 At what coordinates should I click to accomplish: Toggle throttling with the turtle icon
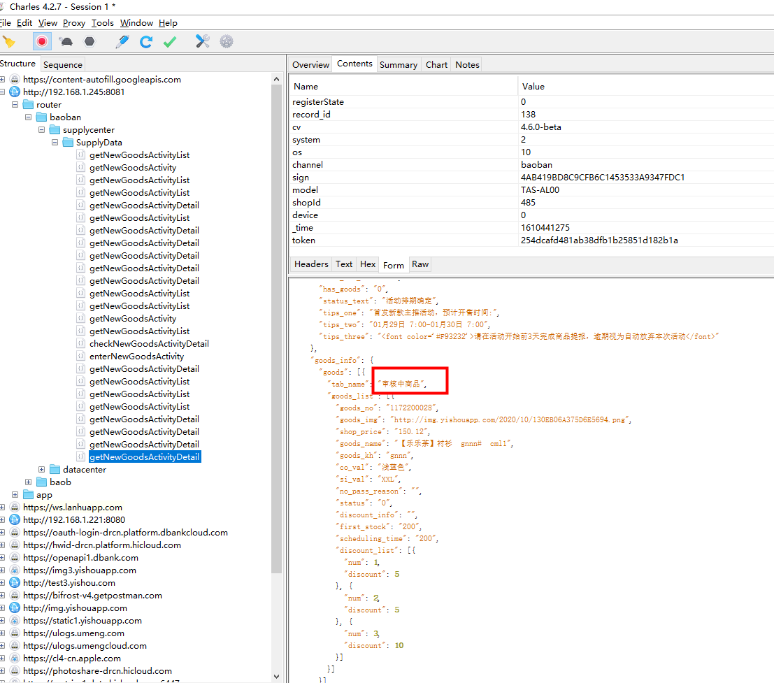tap(66, 41)
